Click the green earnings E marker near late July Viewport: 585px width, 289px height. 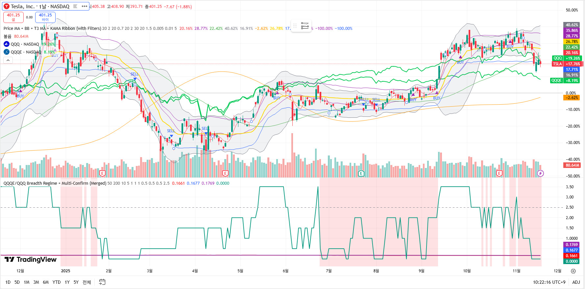click(x=361, y=173)
